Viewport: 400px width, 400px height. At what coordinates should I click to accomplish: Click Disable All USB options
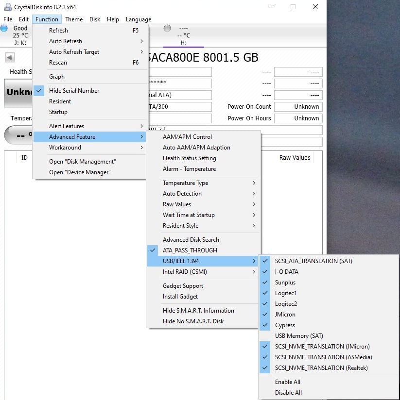pyautogui.click(x=329, y=393)
